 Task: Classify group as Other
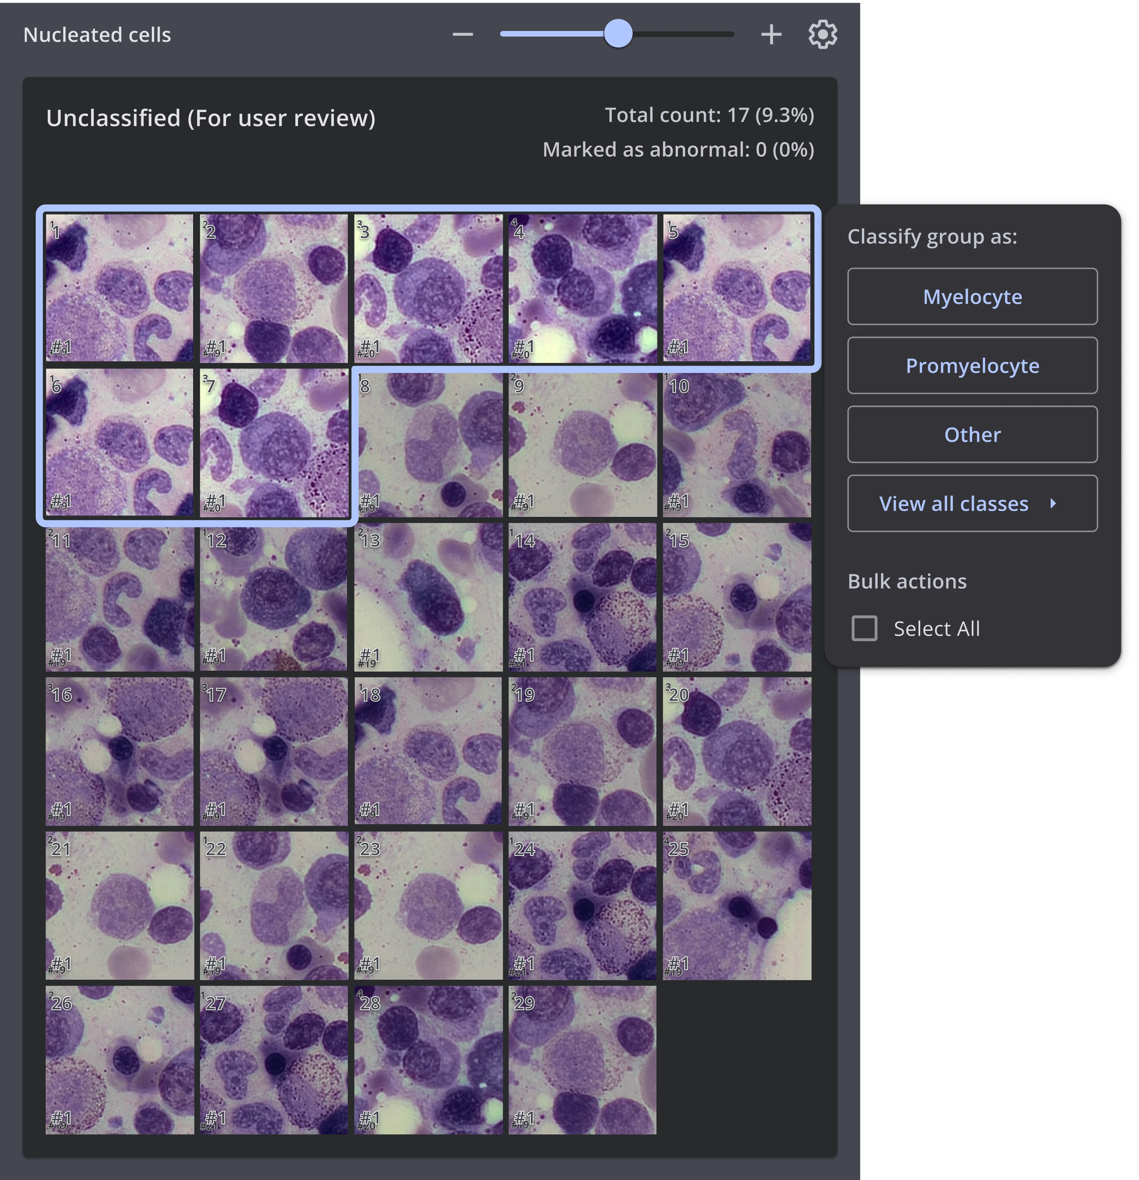click(x=972, y=434)
